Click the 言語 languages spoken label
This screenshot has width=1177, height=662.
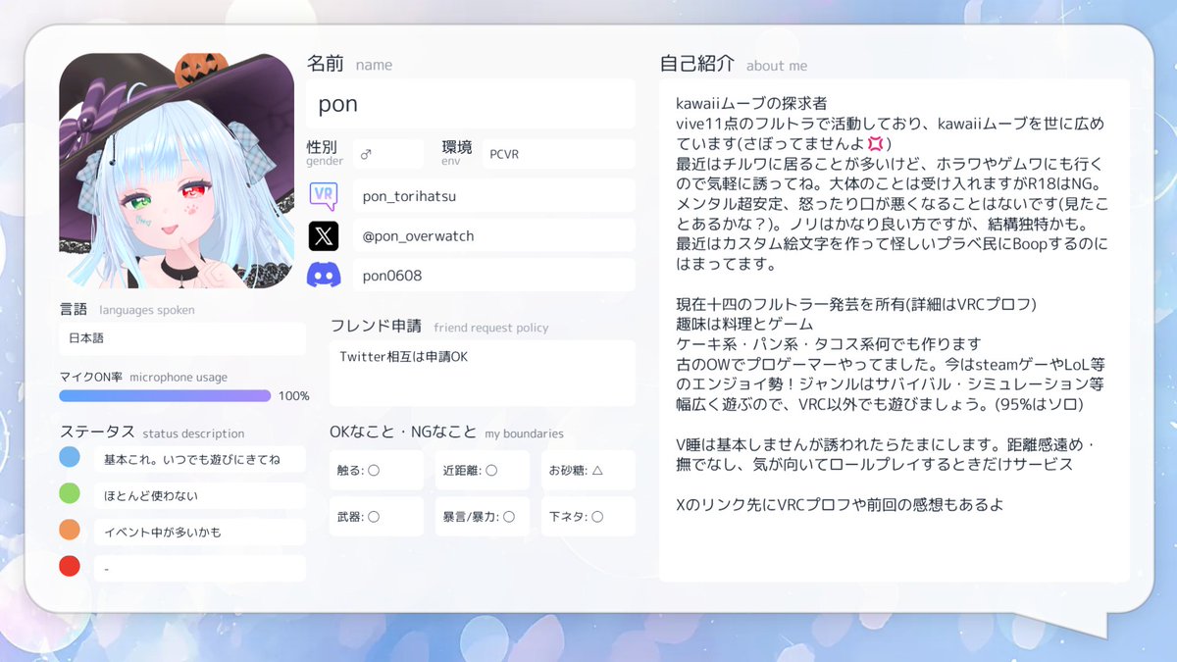tap(127, 309)
